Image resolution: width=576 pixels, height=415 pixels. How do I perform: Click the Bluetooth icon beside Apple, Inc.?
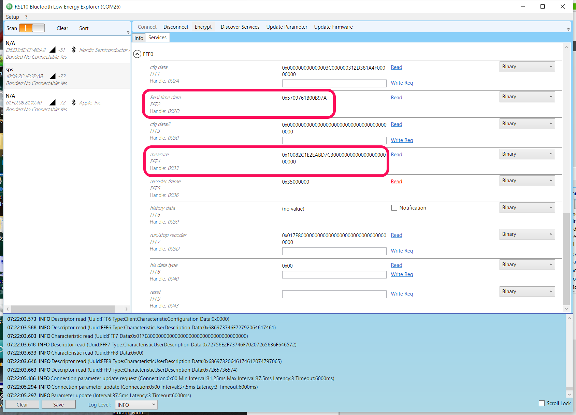click(x=74, y=102)
